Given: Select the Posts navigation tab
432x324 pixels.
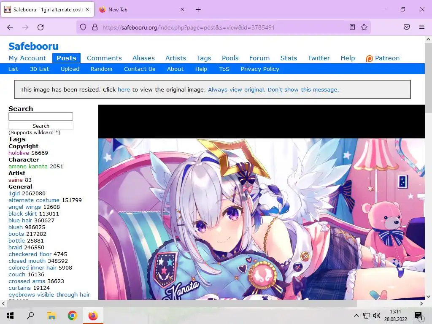Looking at the screenshot, I should click(66, 58).
